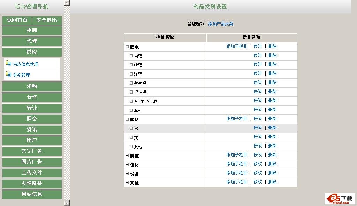Click 添加子栏目 for 设备 row

[x=236, y=173]
